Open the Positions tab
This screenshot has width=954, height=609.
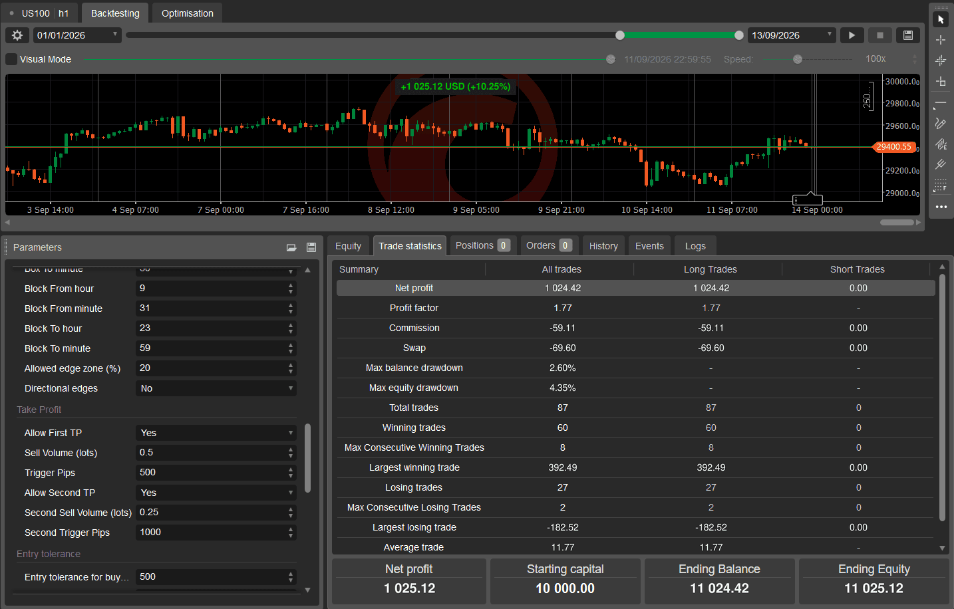[482, 245]
